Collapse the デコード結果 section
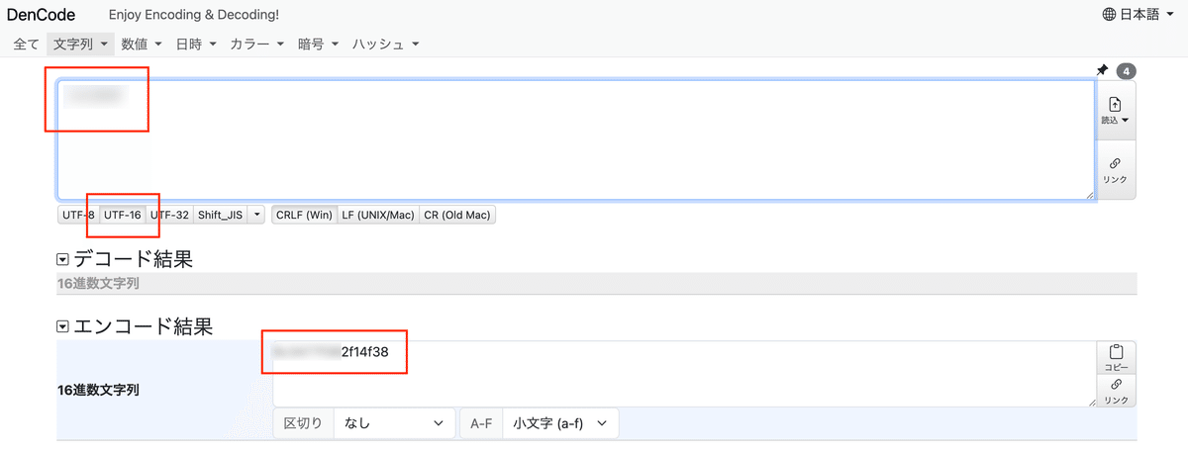 63,260
